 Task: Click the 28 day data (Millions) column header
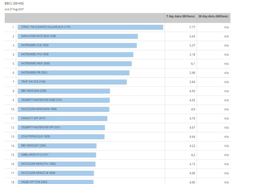pyautogui.click(x=213, y=16)
